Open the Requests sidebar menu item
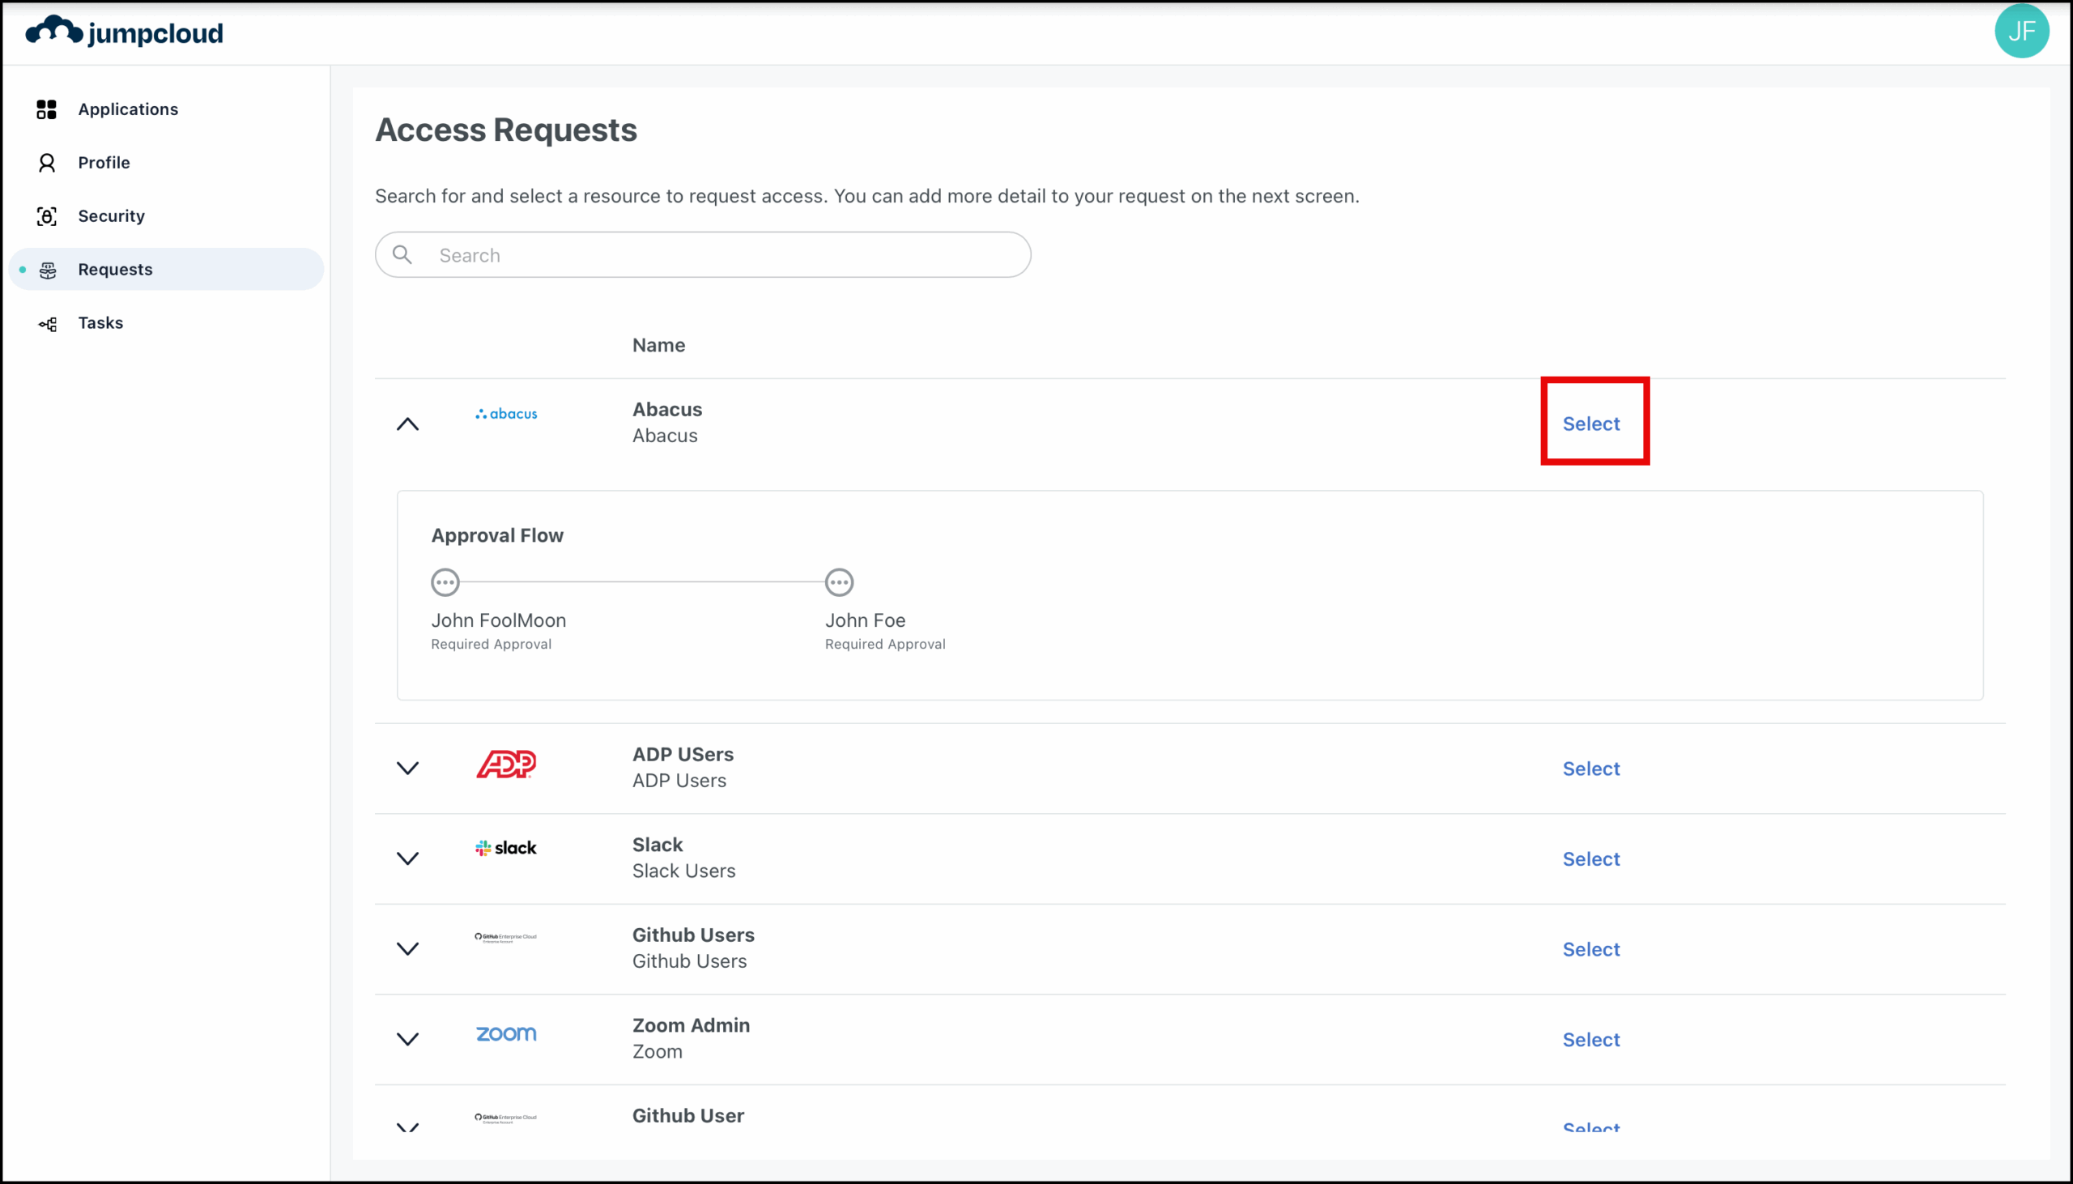 [116, 269]
